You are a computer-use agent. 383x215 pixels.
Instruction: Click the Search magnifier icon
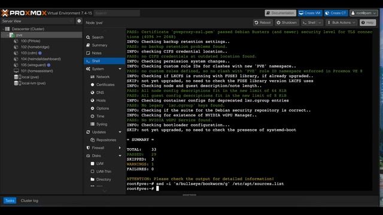[88, 37]
